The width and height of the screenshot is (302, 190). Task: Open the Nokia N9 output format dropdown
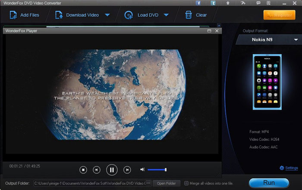296,40
